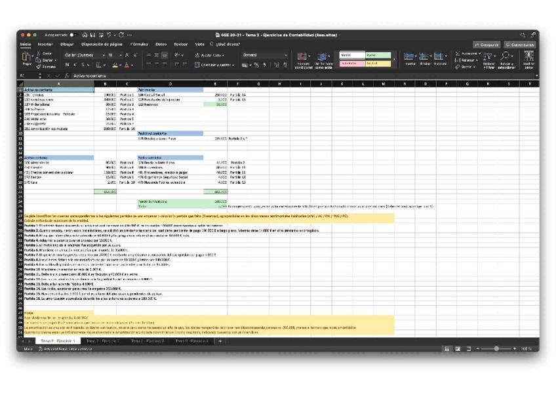The image size is (556, 393).
Task: Open the Comentarios button
Action: coord(521,45)
